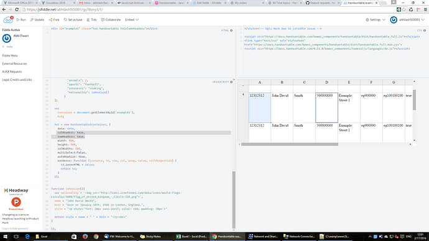Select row header 4 in the table
This screenshot has height=241, width=429.
(243, 107)
